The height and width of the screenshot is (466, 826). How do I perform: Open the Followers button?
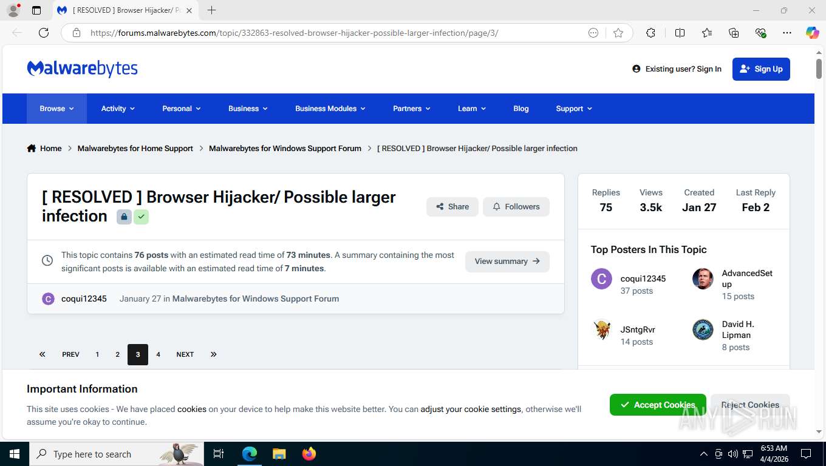pos(516,207)
